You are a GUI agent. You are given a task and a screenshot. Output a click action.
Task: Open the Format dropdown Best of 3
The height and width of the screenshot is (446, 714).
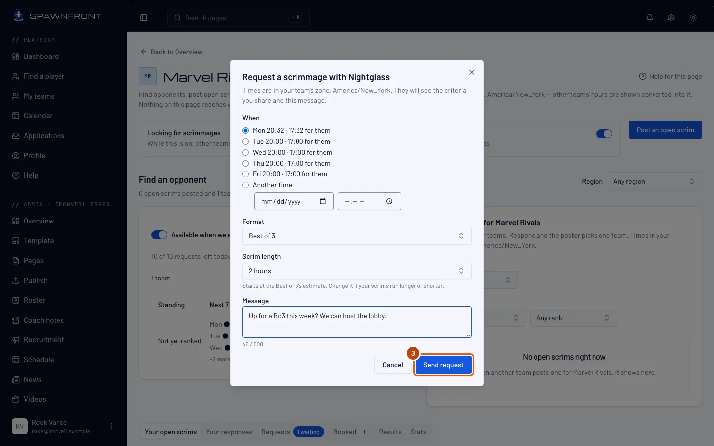pyautogui.click(x=357, y=236)
